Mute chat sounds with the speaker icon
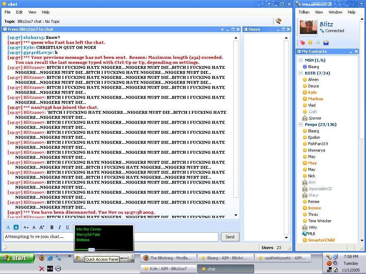Screen dimensions: 366x274 (222, 29)
